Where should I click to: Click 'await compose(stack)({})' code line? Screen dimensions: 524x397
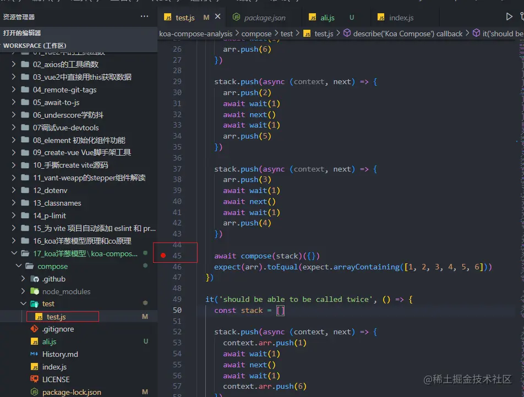tap(266, 256)
